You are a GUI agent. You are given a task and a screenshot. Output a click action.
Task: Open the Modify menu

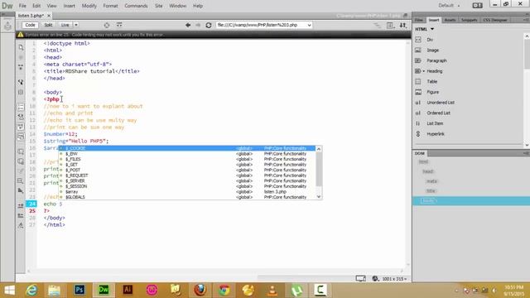pos(89,6)
